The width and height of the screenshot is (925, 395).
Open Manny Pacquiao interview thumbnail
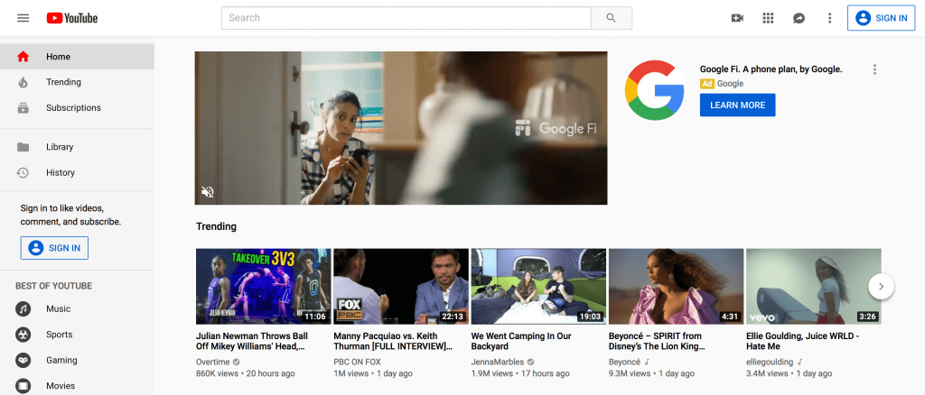[x=400, y=286]
